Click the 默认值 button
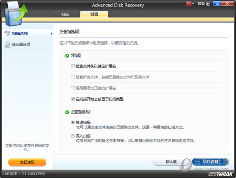 171,162
